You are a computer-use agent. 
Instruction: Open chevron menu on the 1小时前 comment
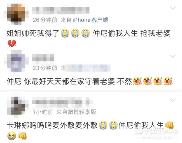pos(173,100)
